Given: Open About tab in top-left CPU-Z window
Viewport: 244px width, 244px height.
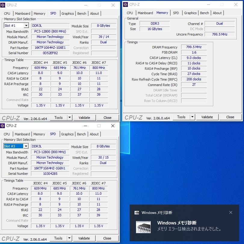Looking at the screenshot, I should click(x=94, y=14).
